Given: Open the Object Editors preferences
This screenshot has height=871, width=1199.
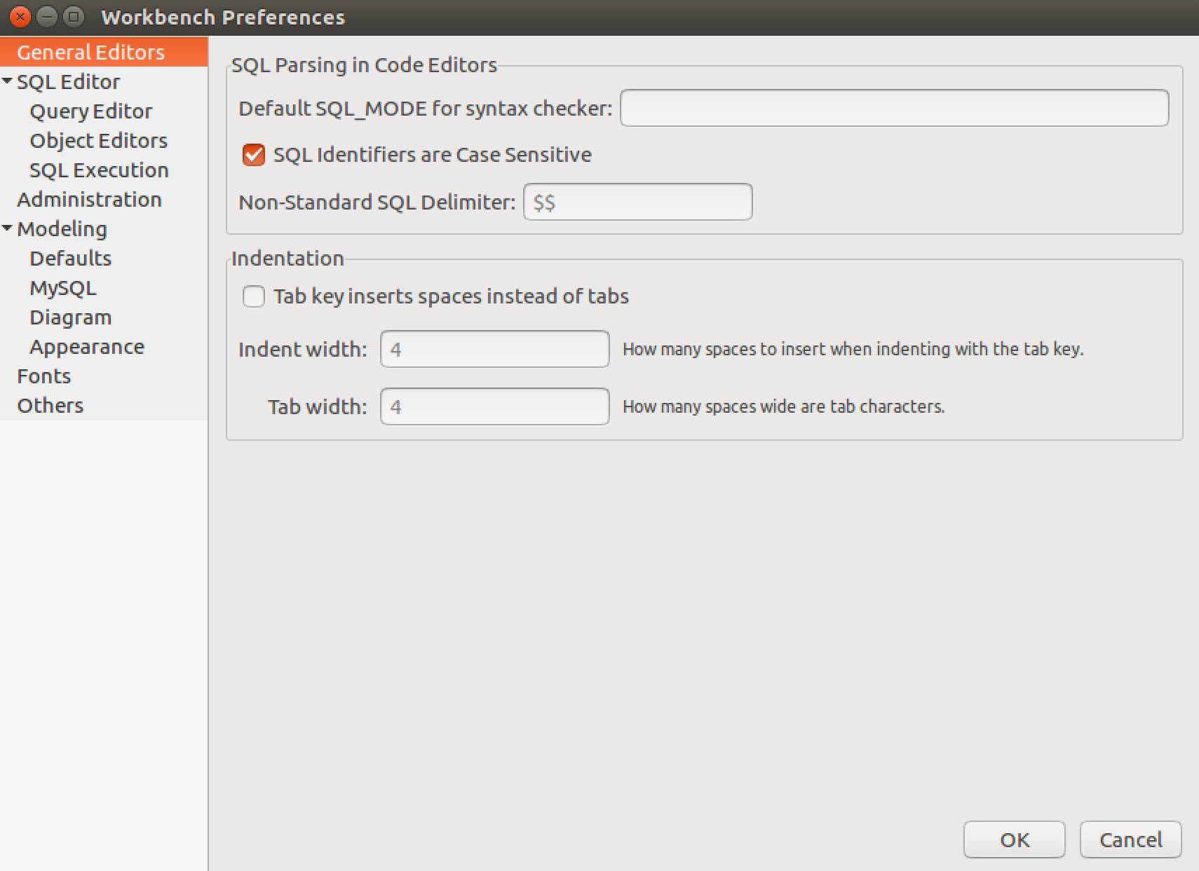Looking at the screenshot, I should pyautogui.click(x=98, y=140).
